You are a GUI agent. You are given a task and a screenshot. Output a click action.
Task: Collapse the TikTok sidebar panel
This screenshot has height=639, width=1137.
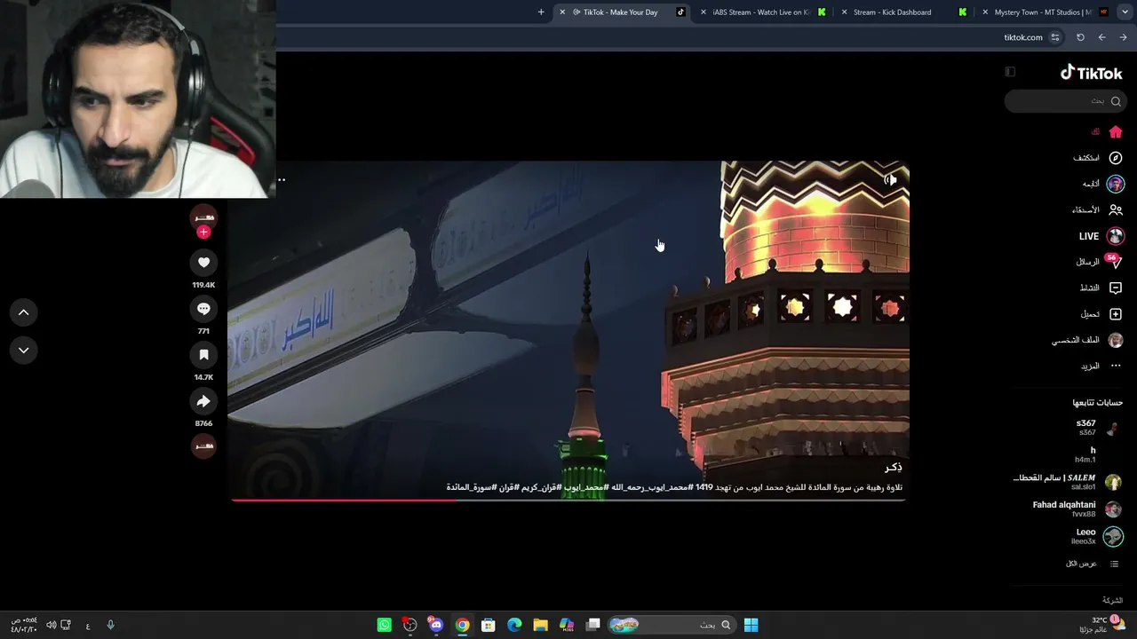[x=1010, y=72]
